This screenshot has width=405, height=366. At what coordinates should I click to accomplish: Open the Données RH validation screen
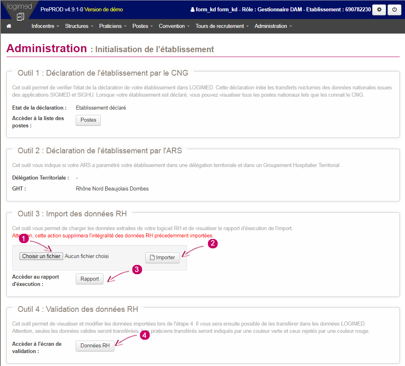point(95,346)
